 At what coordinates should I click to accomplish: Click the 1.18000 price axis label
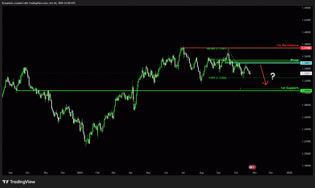[x=307, y=166]
